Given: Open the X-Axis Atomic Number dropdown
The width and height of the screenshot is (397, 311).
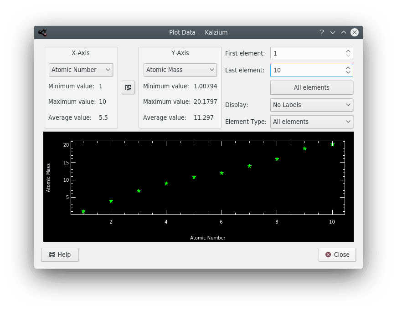Looking at the screenshot, I should [x=81, y=70].
